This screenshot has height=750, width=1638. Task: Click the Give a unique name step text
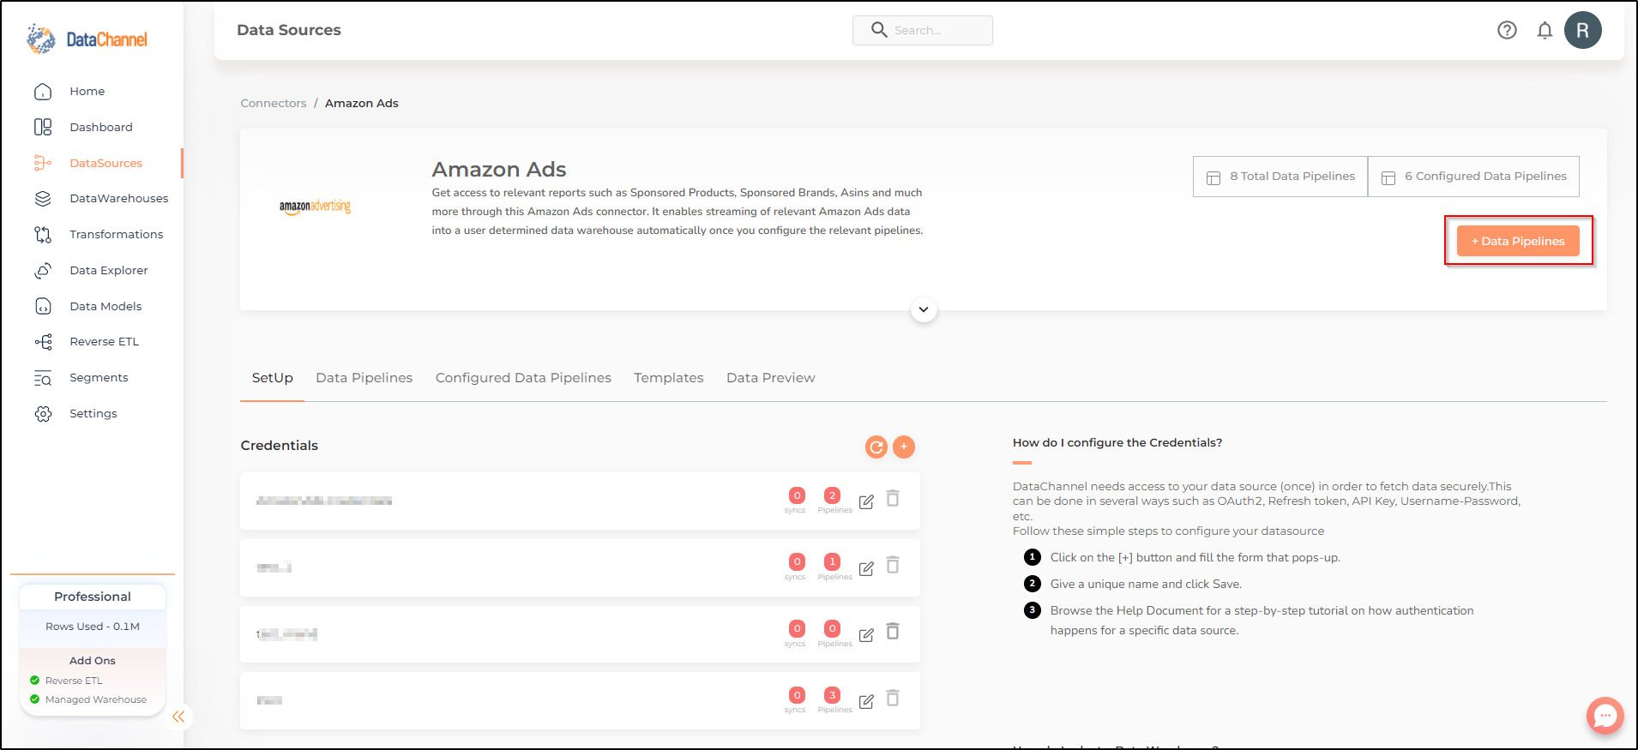(x=1146, y=585)
